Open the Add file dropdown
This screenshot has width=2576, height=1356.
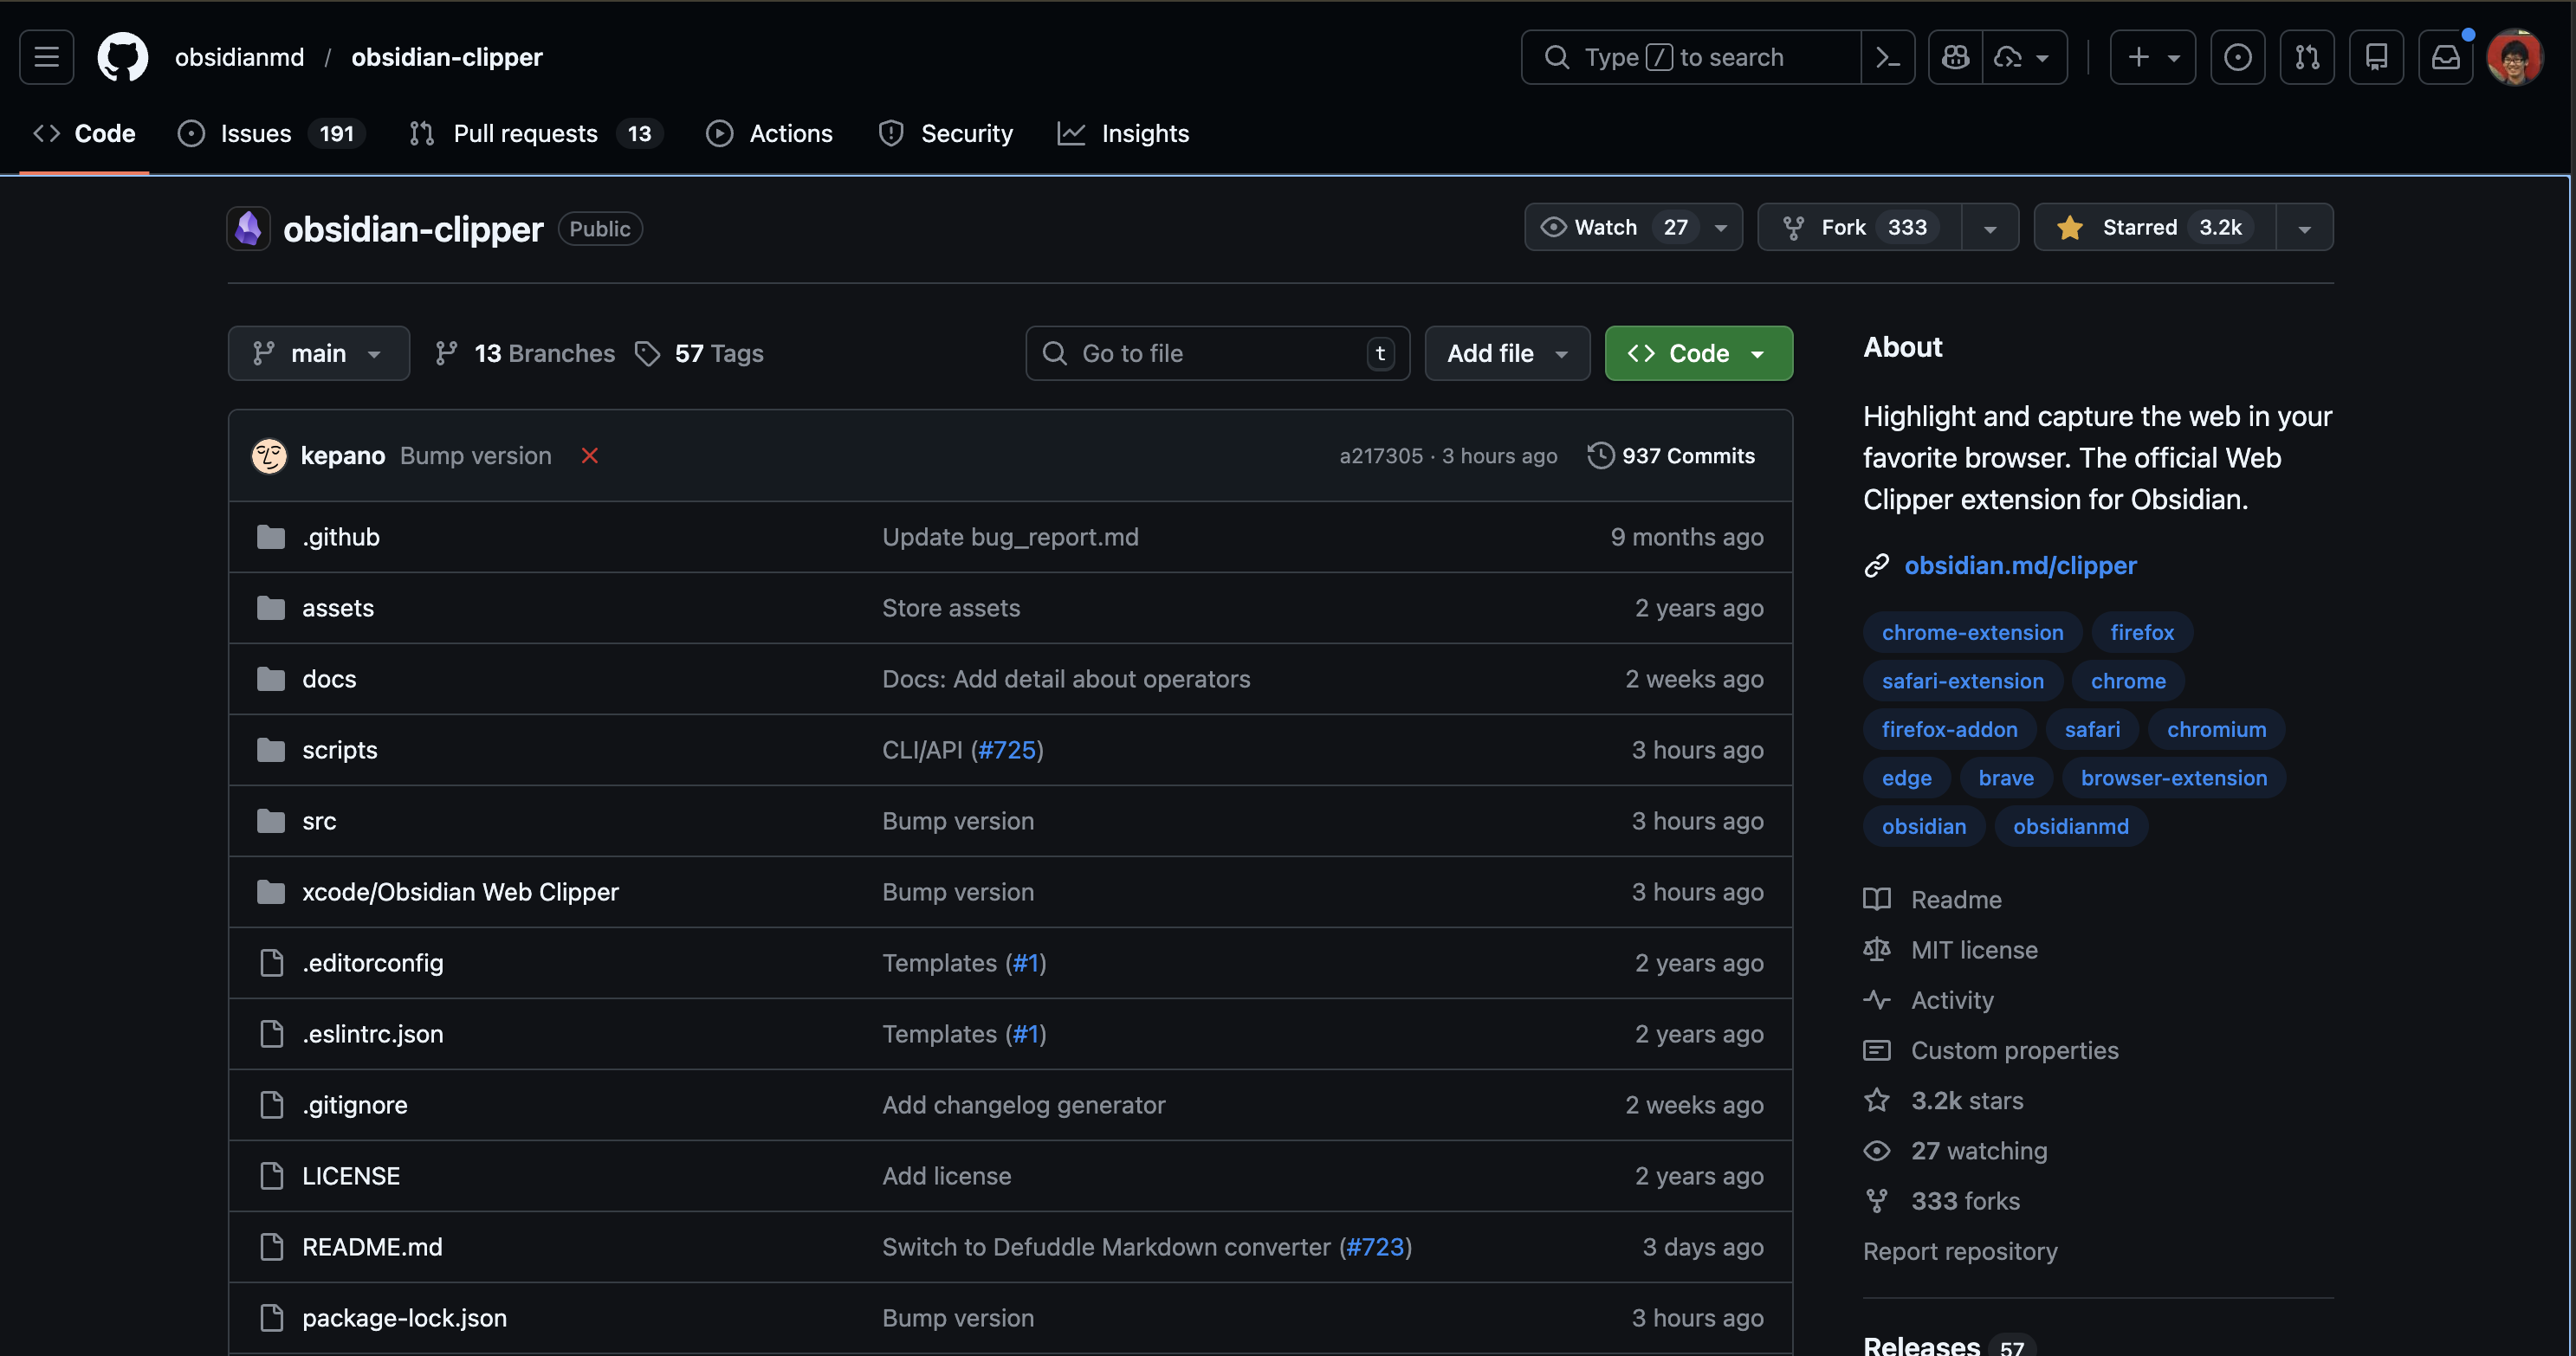1506,353
